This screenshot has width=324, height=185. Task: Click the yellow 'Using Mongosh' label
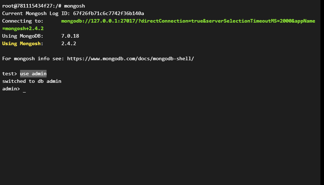click(x=21, y=43)
